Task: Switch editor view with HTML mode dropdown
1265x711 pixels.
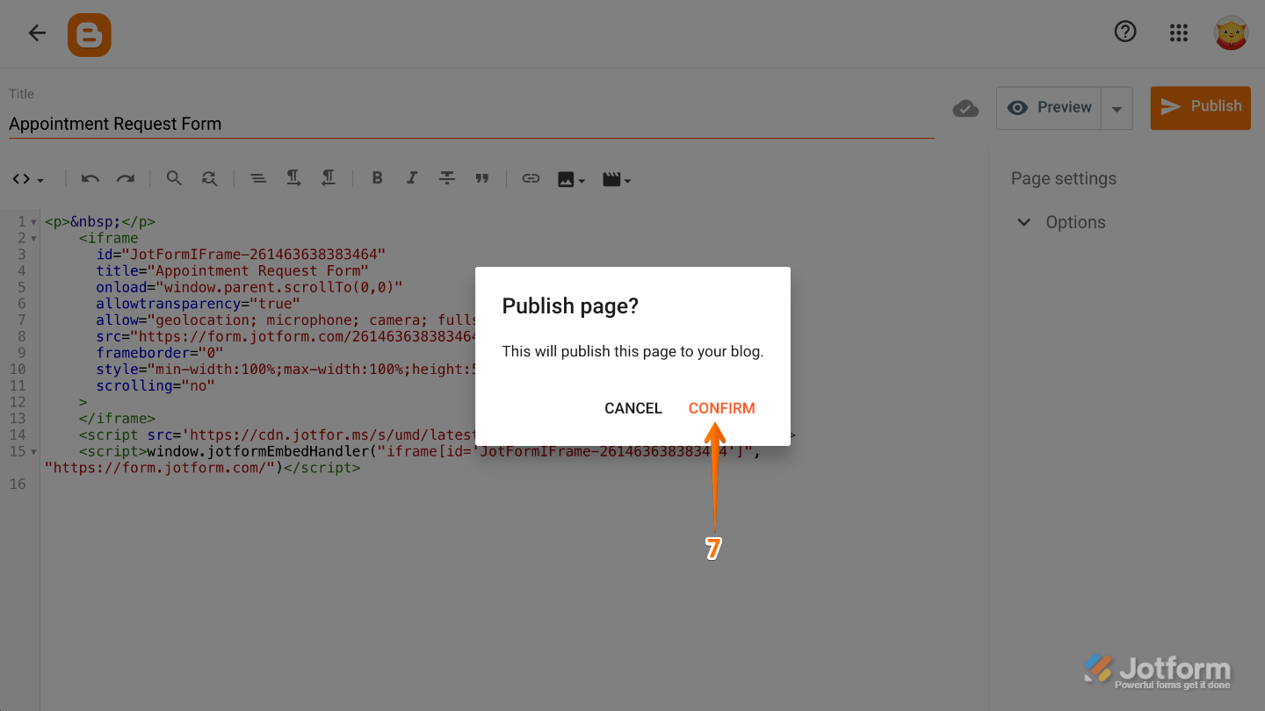Action: pos(28,179)
